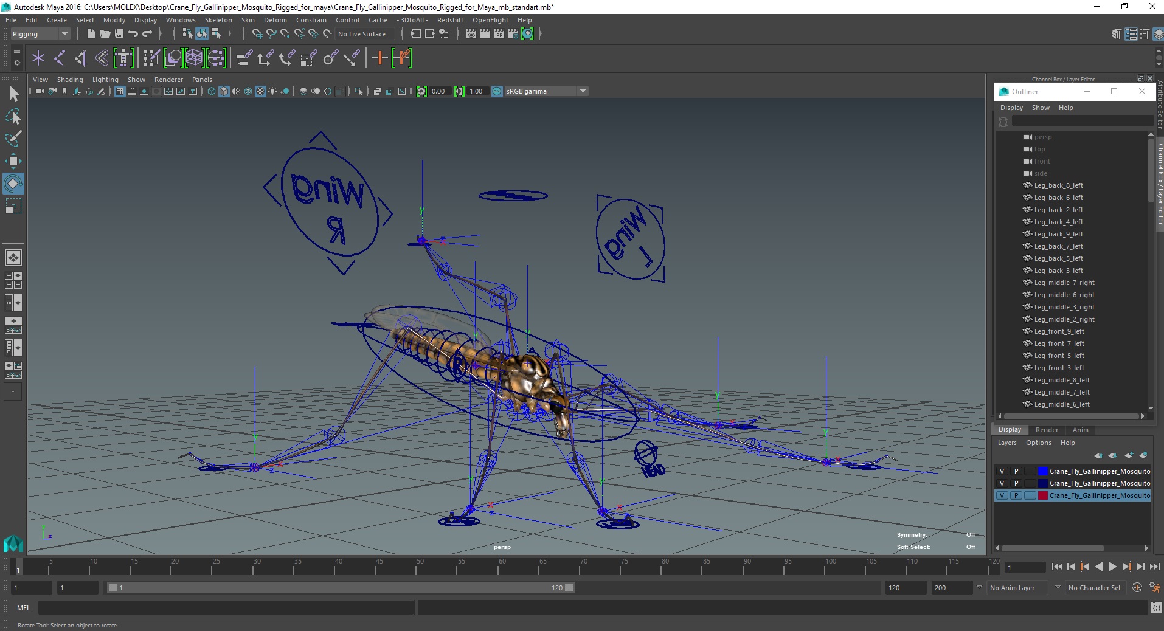Open the Constrain menu
The image size is (1164, 631).
click(311, 20)
